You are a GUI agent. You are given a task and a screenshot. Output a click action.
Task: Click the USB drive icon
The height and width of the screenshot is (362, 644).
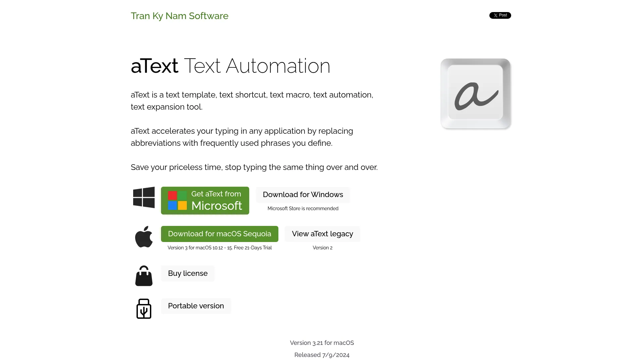[x=144, y=309]
